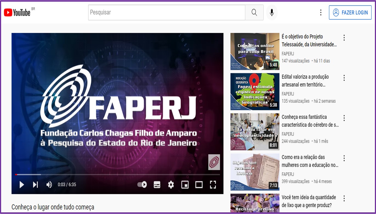Switch to theater mode

199,185
